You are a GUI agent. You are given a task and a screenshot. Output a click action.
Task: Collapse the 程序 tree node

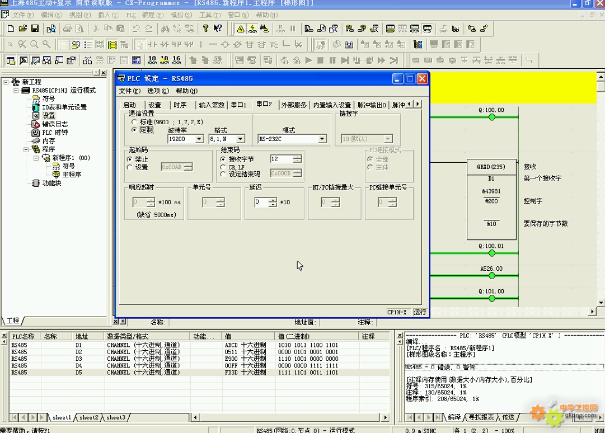click(26, 149)
